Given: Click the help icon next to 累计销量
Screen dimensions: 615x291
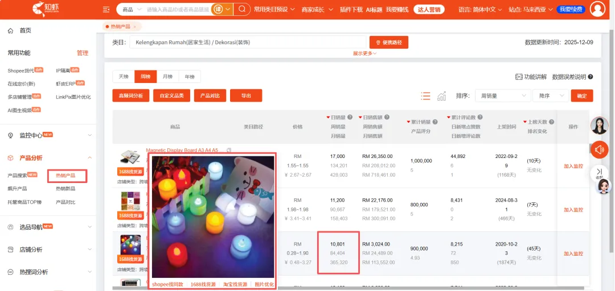Looking at the screenshot, I should coord(436,122).
